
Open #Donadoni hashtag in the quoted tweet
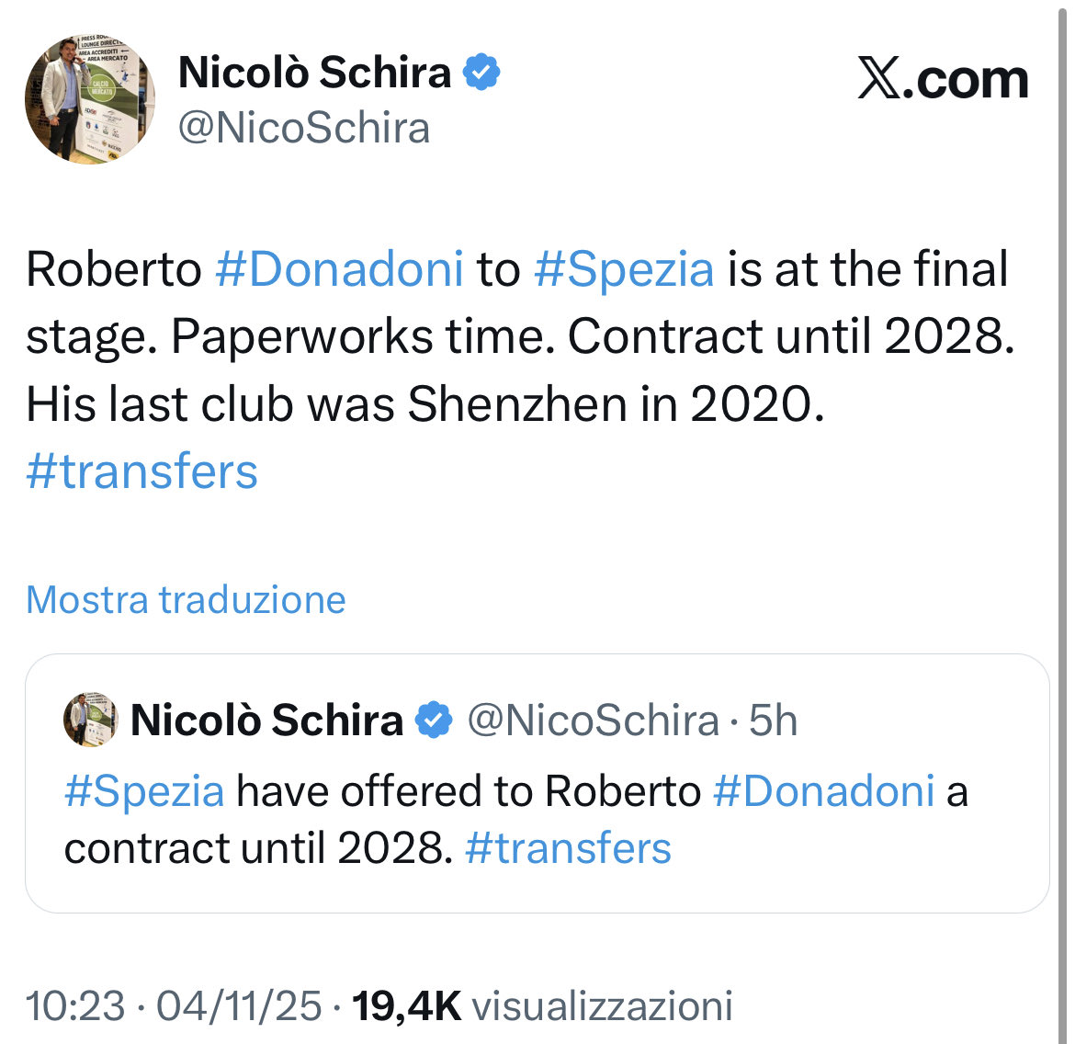pos(823,791)
